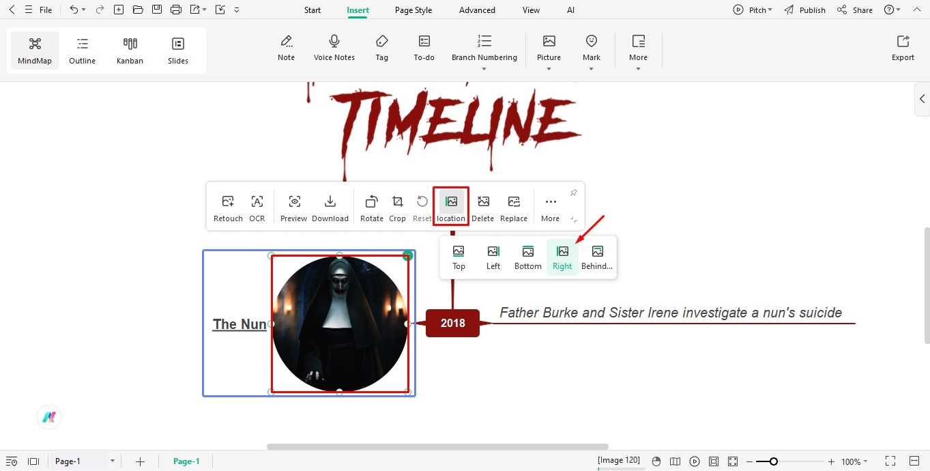
Task: Open the File hamburger menu
Action: pyautogui.click(x=39, y=10)
